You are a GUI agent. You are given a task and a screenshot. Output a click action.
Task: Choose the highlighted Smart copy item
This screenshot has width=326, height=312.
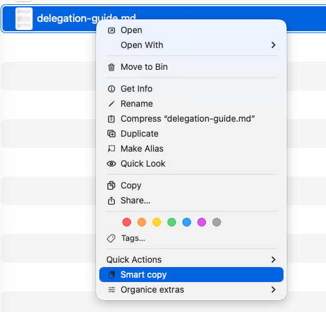[191, 275]
